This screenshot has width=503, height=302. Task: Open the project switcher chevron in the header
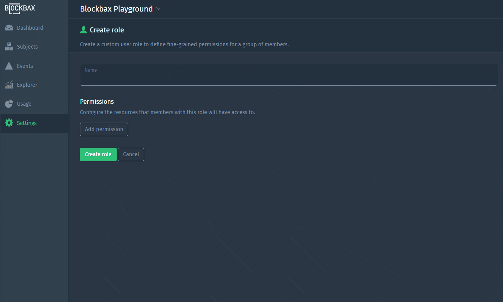tap(158, 8)
